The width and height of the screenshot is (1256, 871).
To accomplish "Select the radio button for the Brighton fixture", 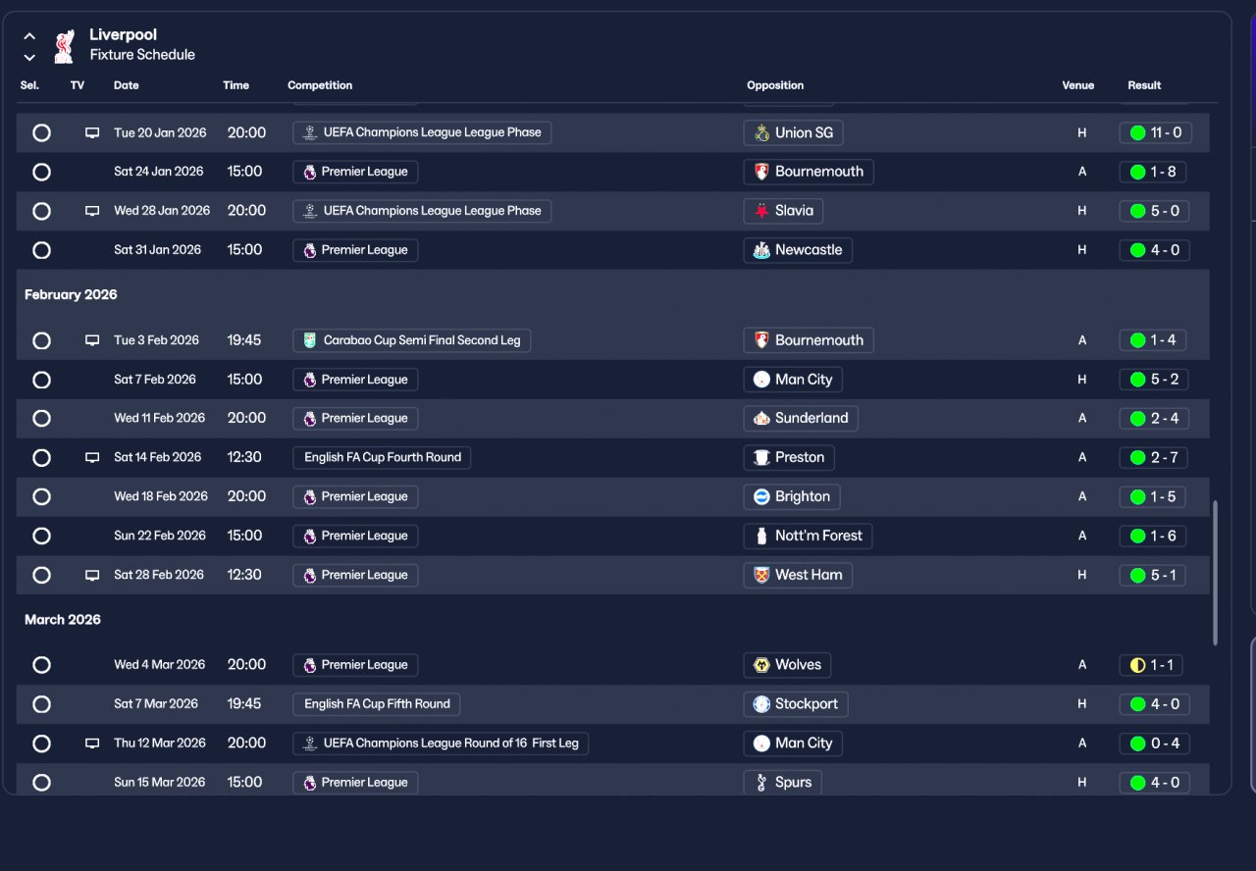I will pyautogui.click(x=41, y=497).
